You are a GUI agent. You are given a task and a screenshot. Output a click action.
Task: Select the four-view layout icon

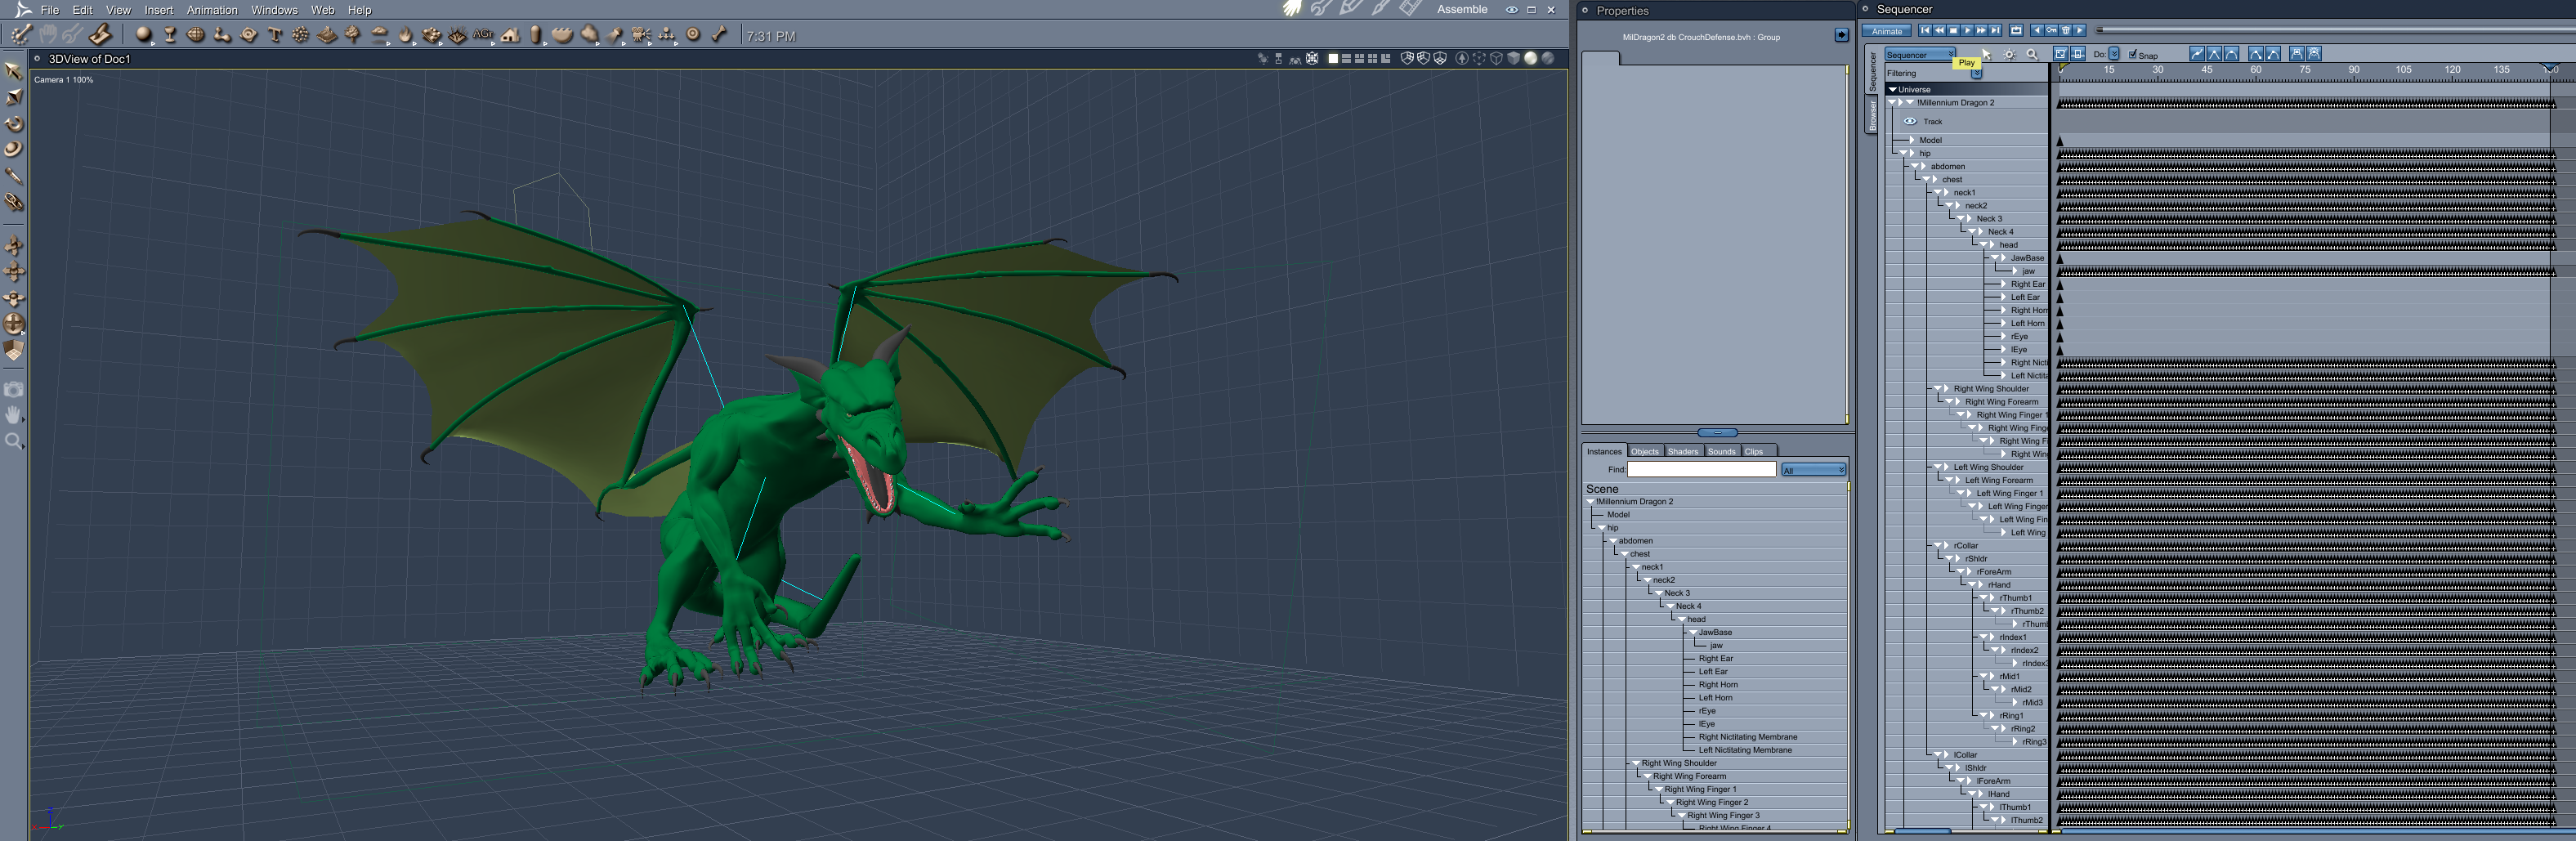click(x=1372, y=59)
